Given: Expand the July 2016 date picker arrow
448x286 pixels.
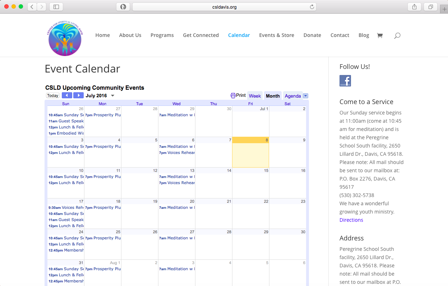Looking at the screenshot, I should coord(112,96).
